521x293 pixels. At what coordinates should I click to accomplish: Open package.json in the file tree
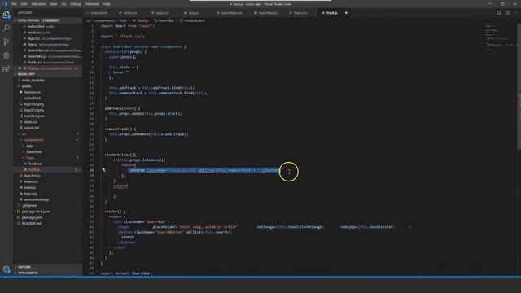click(32, 217)
